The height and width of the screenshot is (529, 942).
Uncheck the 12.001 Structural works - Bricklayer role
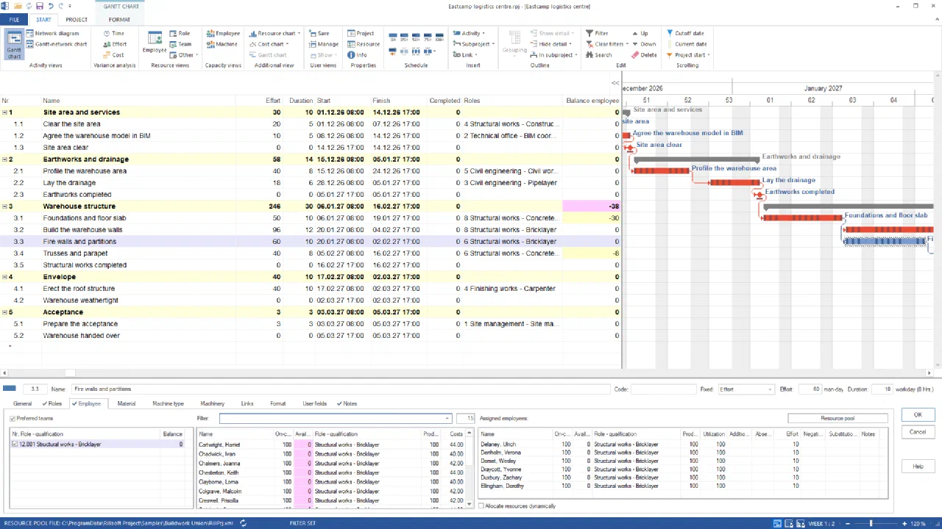pyautogui.click(x=15, y=445)
